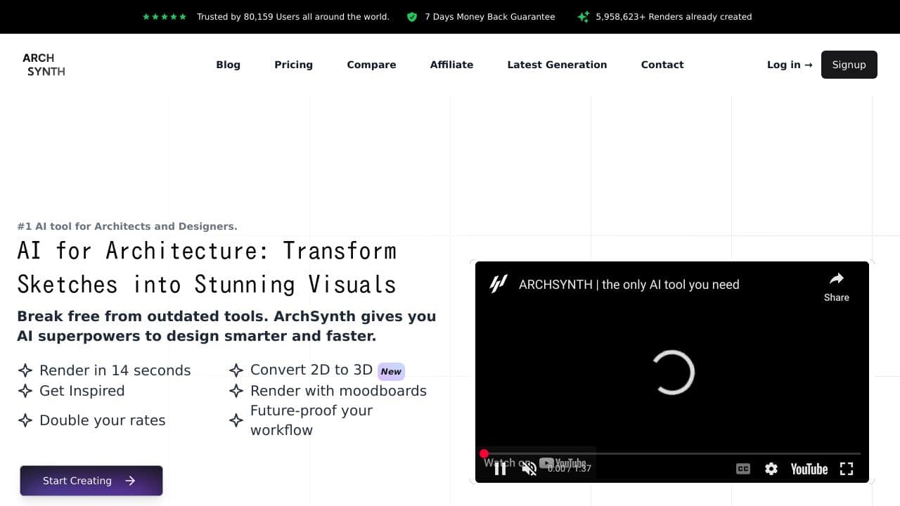
Task: Click sparkle icon beside Get Inspired
Action: click(x=25, y=391)
